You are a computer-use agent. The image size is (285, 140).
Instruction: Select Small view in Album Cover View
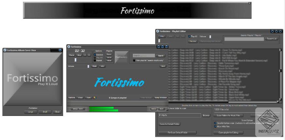click(45, 112)
